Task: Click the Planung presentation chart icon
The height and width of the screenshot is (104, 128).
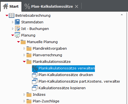Action: click(17, 35)
